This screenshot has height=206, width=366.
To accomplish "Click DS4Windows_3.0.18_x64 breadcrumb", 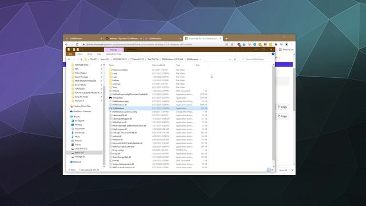I will point(172,60).
